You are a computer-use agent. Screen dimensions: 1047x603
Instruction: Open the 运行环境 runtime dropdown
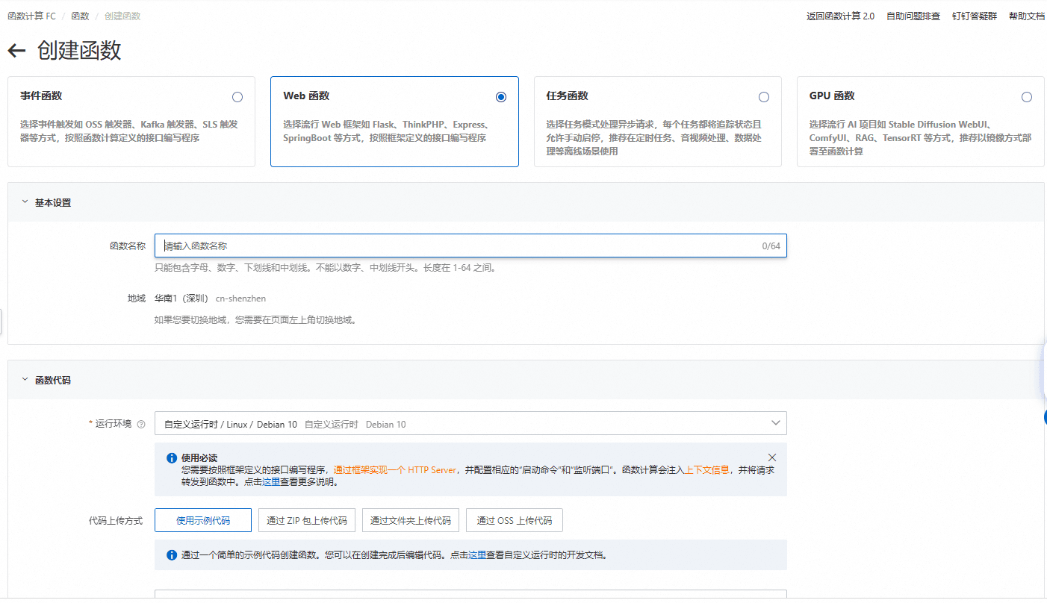tap(470, 424)
